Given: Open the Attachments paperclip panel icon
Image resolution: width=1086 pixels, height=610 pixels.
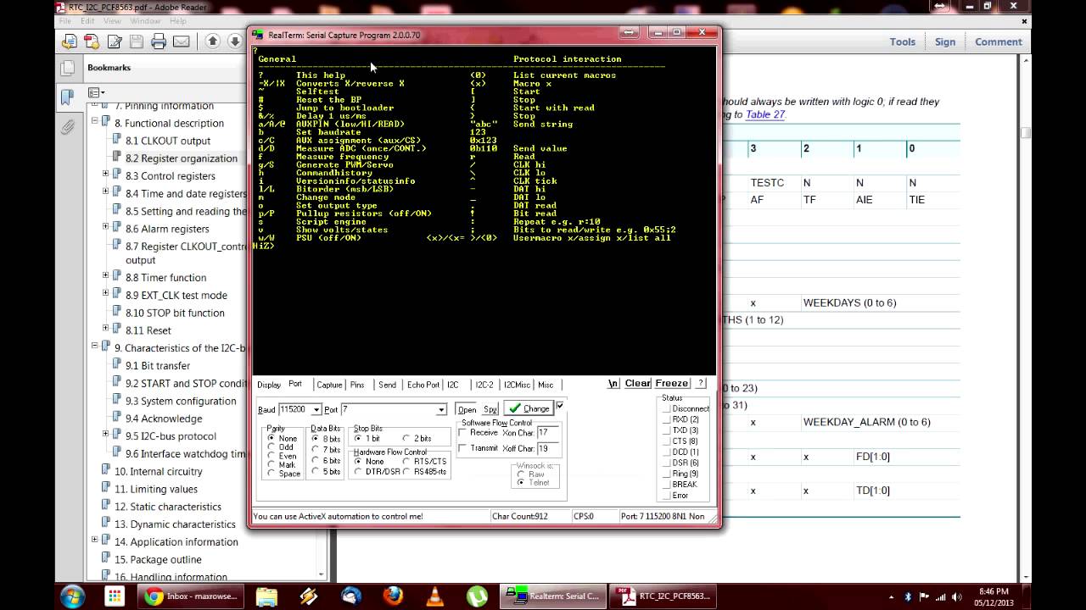Looking at the screenshot, I should (x=67, y=128).
